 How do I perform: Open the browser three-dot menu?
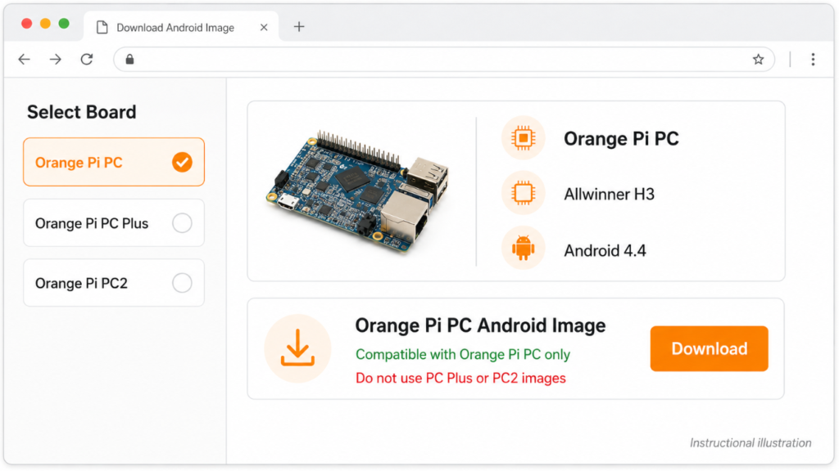[813, 59]
